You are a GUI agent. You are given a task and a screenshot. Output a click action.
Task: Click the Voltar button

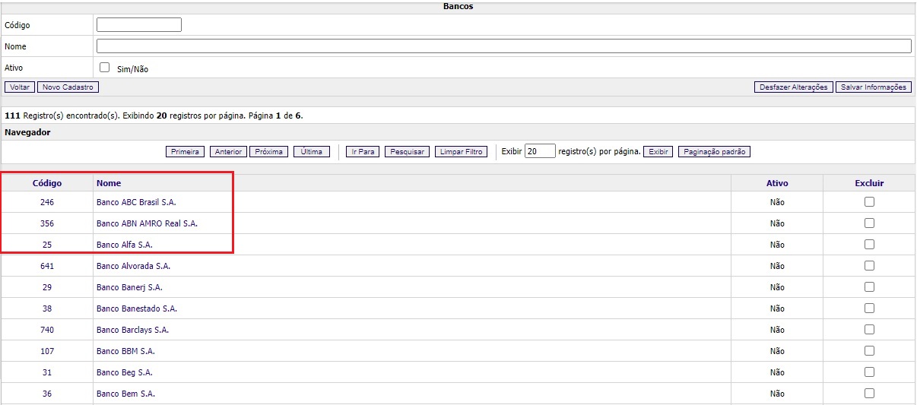coord(20,87)
